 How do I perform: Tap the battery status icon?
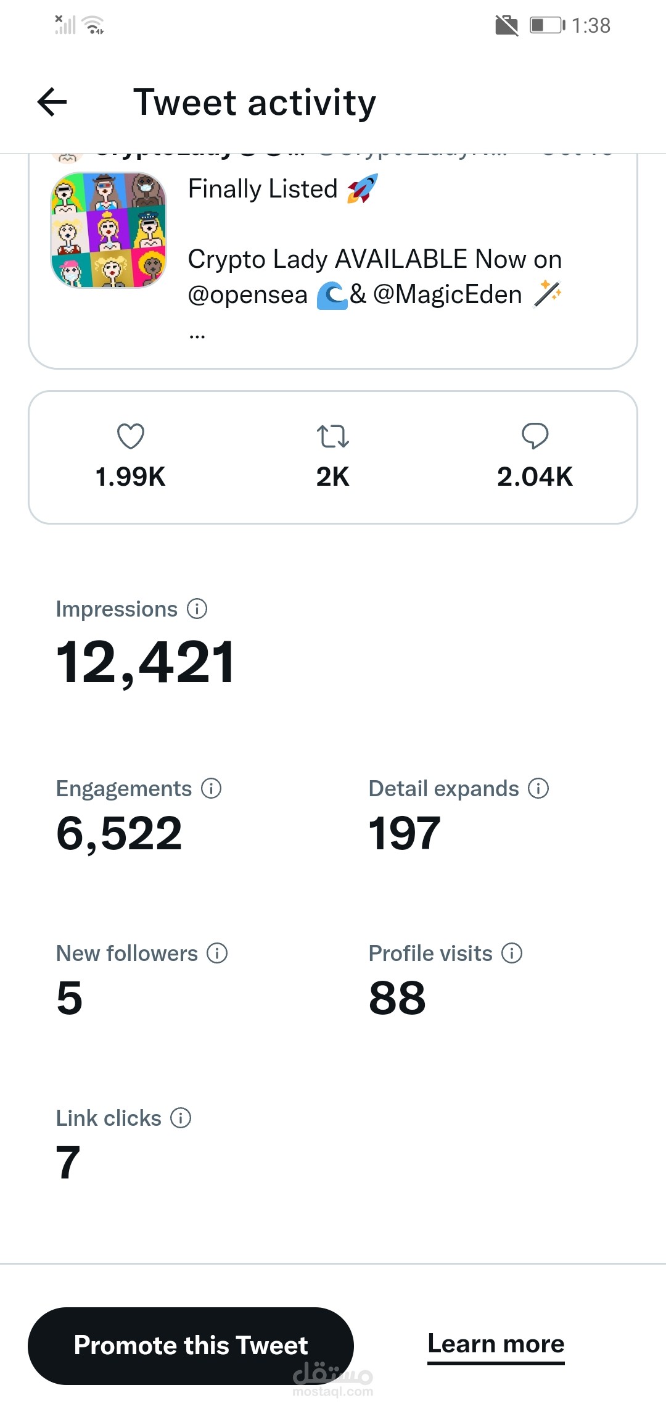pos(547,25)
